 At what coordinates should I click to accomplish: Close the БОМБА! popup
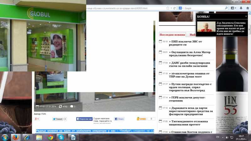(246, 16)
